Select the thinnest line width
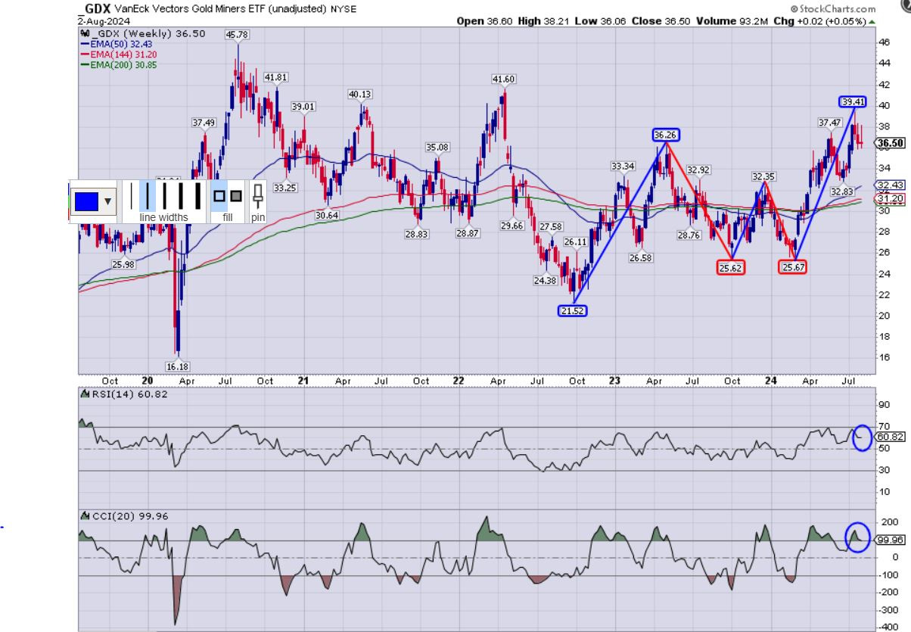Image resolution: width=911 pixels, height=632 pixels. tap(131, 195)
